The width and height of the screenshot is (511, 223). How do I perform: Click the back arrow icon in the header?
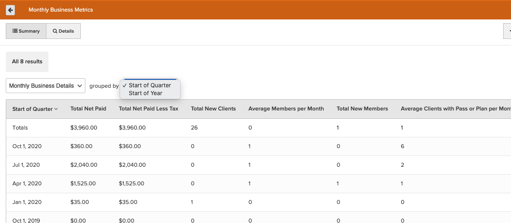coord(10,10)
